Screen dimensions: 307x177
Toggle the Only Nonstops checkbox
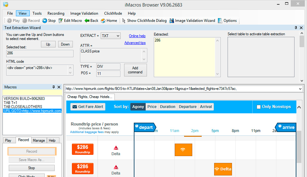pos(259,107)
